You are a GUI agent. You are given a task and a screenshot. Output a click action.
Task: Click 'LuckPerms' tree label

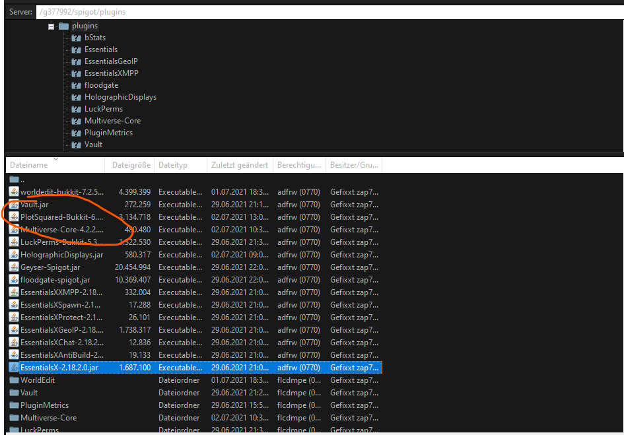click(x=104, y=109)
